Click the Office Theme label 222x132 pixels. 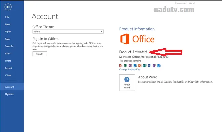43,27
